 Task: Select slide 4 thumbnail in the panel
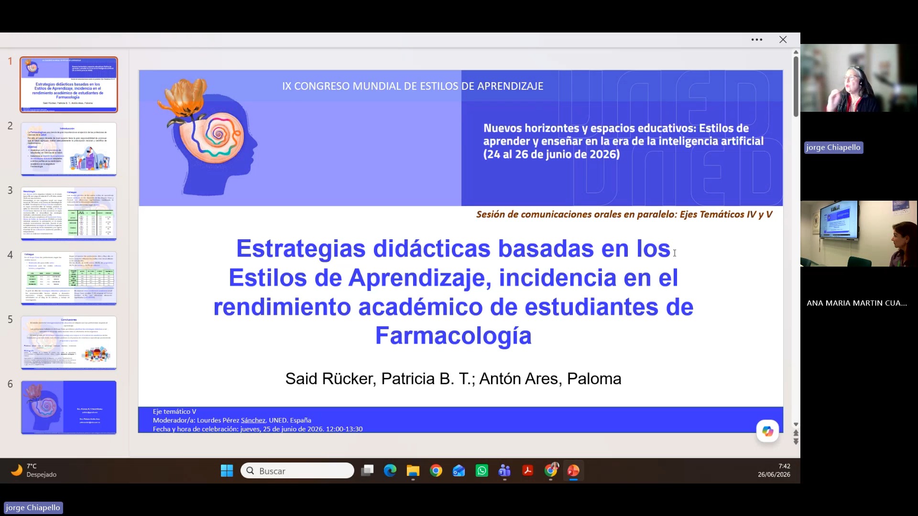[x=69, y=278]
